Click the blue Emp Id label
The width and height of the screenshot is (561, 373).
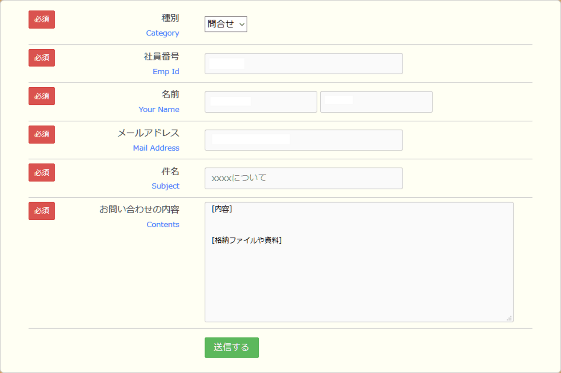tap(166, 72)
